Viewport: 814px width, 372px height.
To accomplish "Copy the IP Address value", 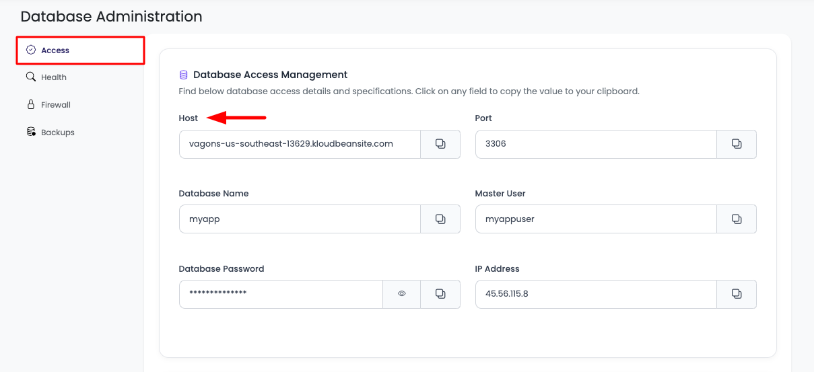I will pyautogui.click(x=737, y=294).
